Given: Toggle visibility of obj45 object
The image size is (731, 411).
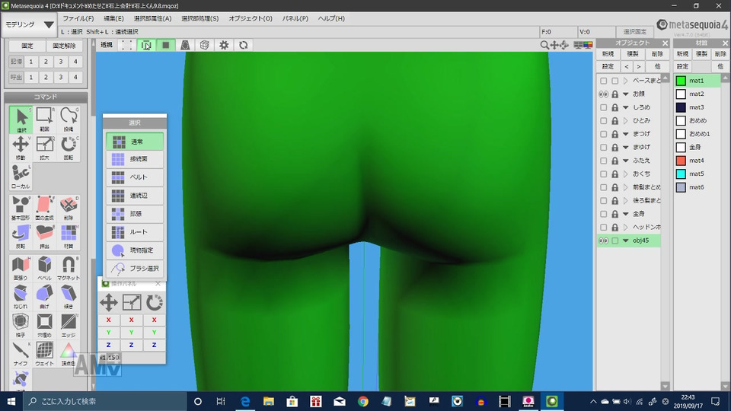Looking at the screenshot, I should click(603, 241).
